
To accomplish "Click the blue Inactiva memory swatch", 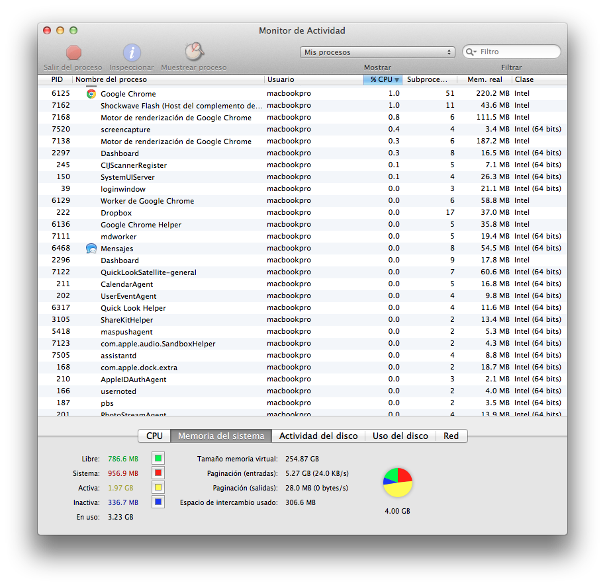I will [x=158, y=502].
